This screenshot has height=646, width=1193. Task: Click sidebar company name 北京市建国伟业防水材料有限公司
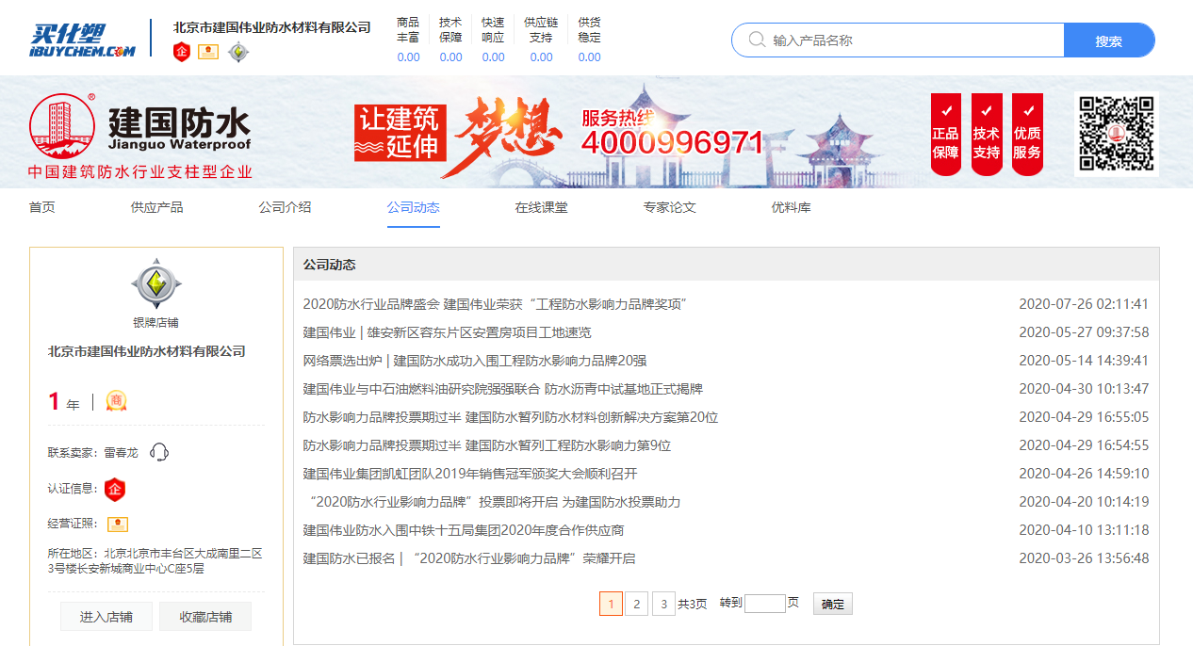147,351
